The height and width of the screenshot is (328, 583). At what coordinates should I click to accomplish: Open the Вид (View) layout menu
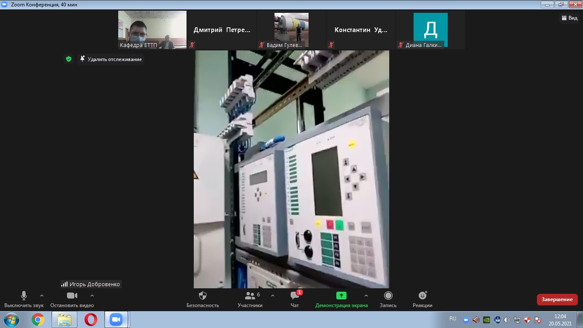point(569,18)
